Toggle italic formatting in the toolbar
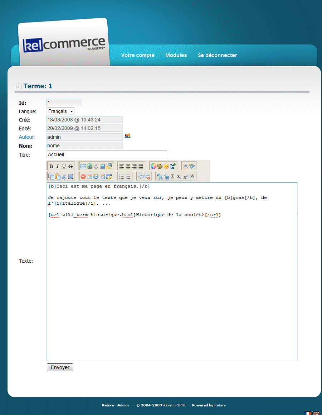 click(57, 166)
